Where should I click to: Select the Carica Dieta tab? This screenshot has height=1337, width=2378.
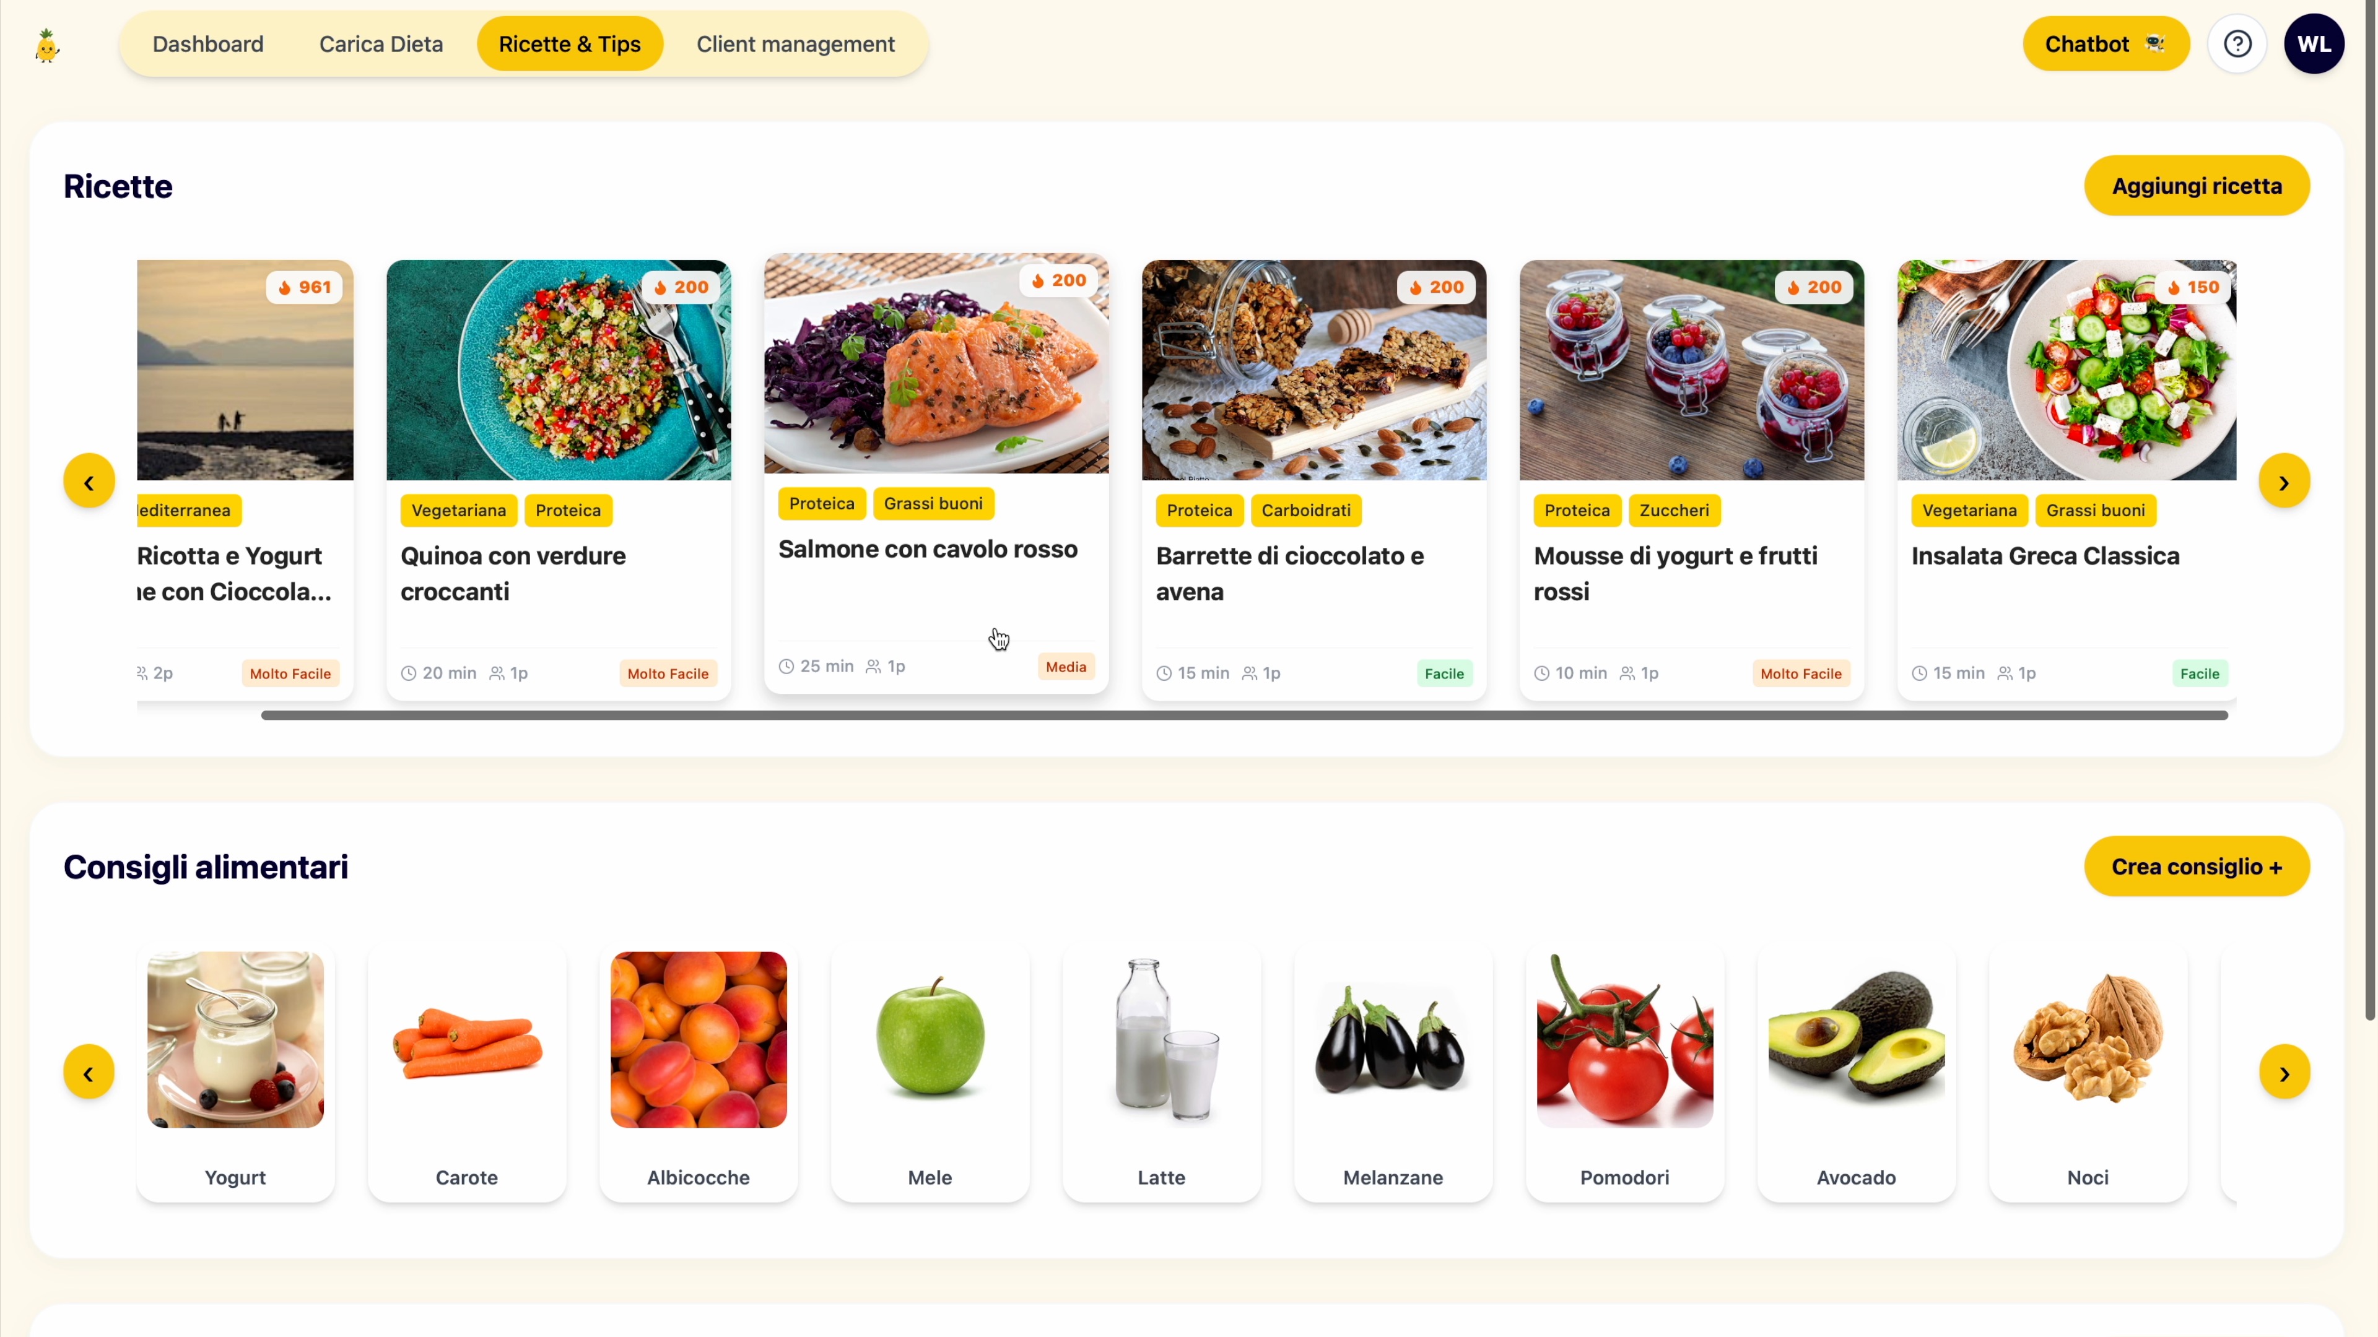(380, 45)
